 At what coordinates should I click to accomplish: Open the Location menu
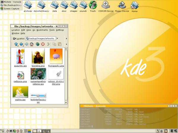point(16,30)
